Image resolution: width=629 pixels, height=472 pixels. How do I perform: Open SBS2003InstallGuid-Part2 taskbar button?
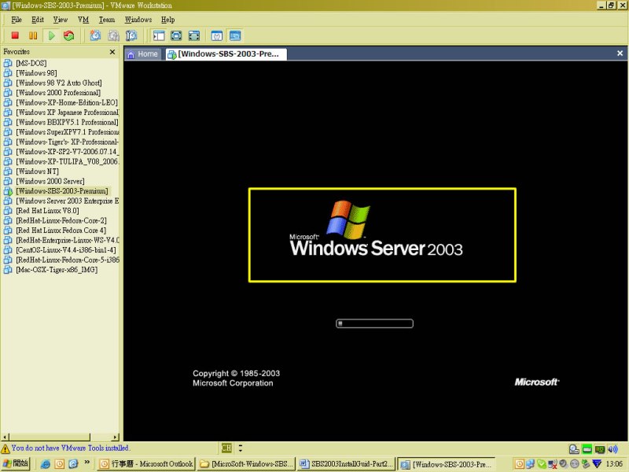pyautogui.click(x=347, y=464)
